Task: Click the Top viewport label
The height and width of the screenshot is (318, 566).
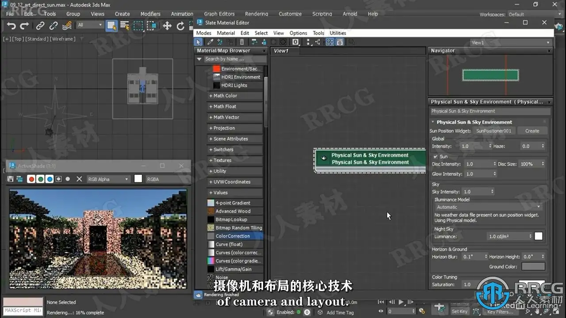Action: (18, 39)
